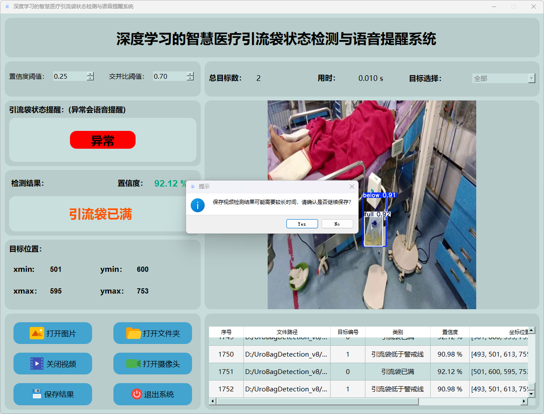Image resolution: width=544 pixels, height=414 pixels.
Task: Click the folder icon on 打开文件夹
Action: 133,333
